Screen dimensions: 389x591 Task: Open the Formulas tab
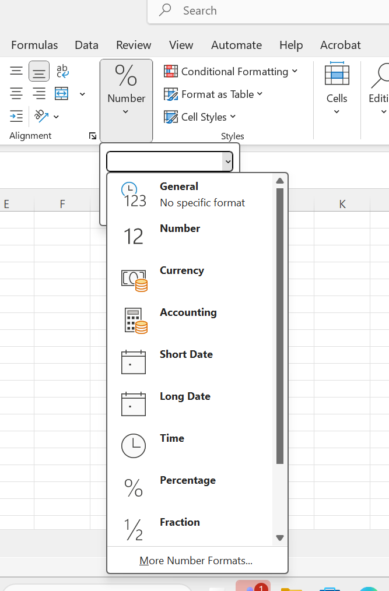(34, 45)
